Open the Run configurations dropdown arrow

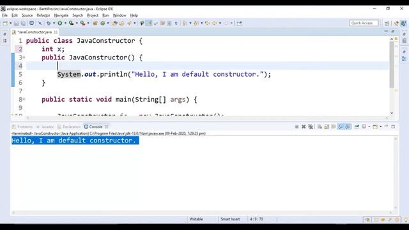[x=65, y=23]
